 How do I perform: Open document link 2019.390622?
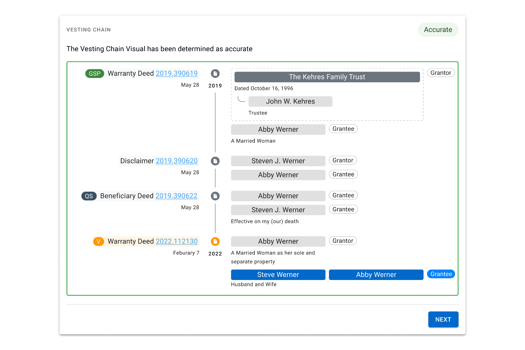click(176, 196)
